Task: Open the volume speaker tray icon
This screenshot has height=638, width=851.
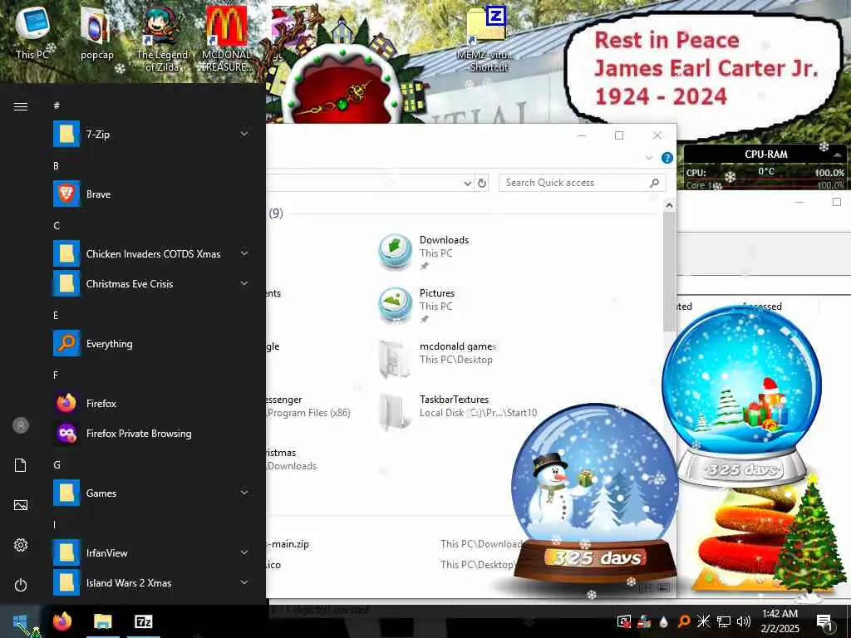Action: point(744,621)
